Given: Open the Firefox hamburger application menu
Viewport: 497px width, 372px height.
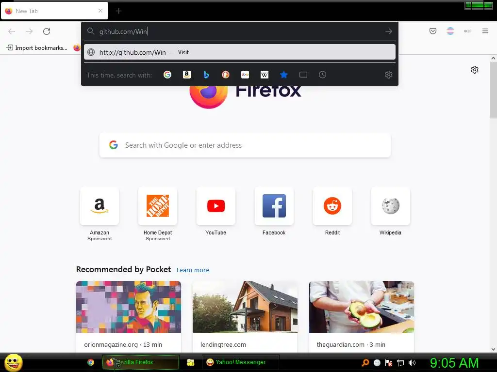Looking at the screenshot, I should 485,31.
